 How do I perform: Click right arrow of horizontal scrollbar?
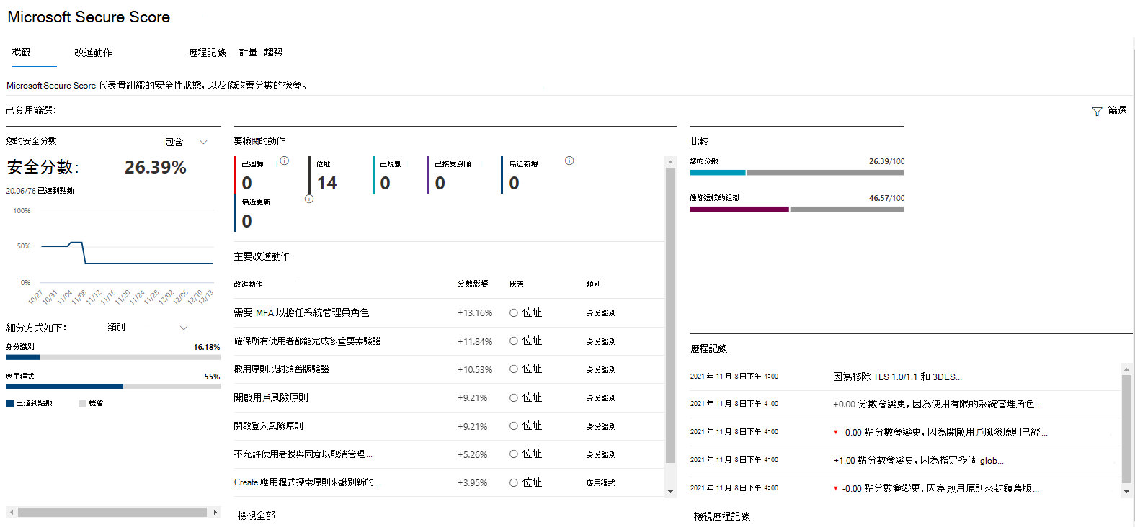[x=215, y=513]
